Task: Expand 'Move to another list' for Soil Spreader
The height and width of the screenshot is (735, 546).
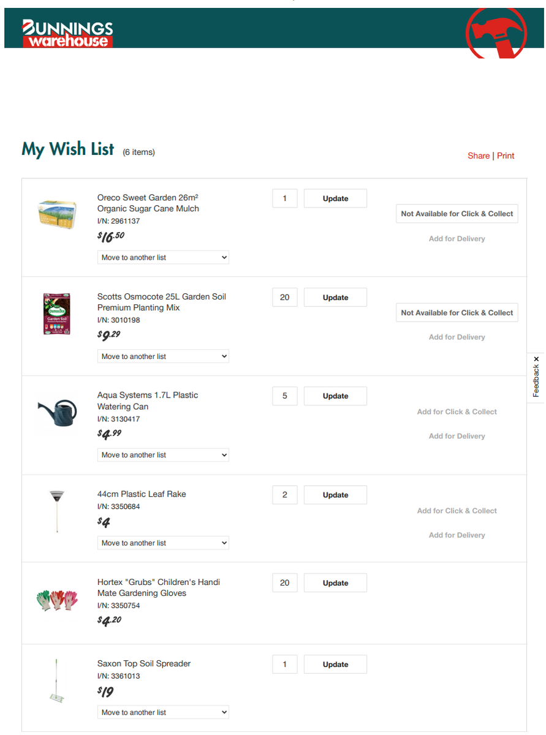Action: (x=163, y=712)
